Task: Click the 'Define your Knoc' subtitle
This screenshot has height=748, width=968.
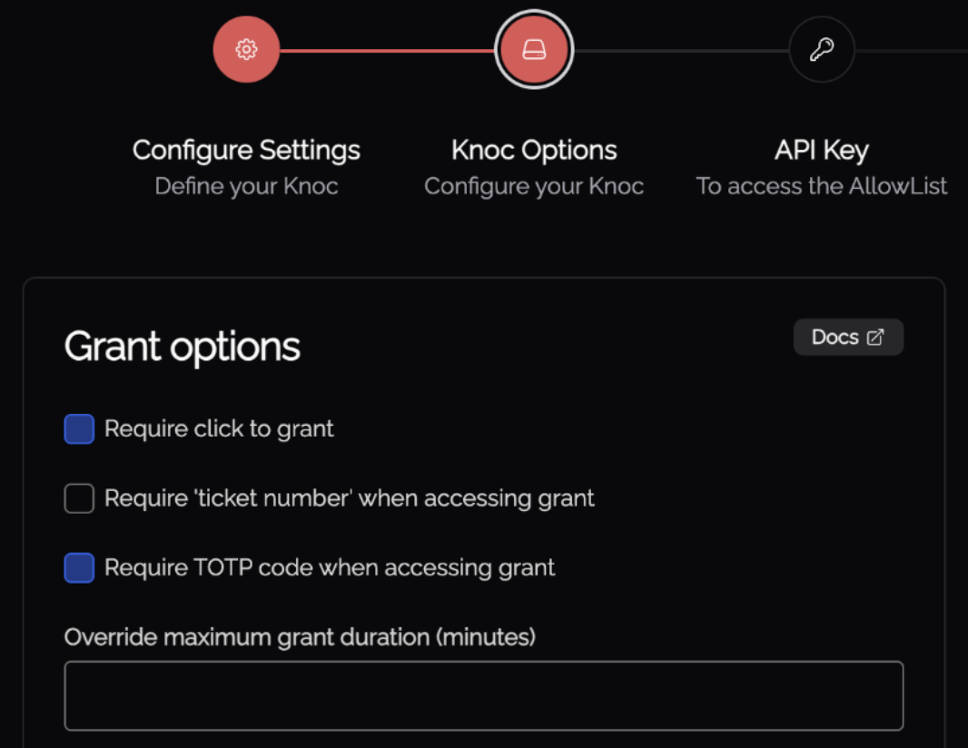Action: point(246,186)
